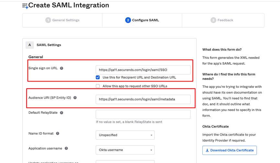Click the 'Name ID format' label
Image resolution: width=280 pixels, height=163 pixels.
(x=41, y=133)
